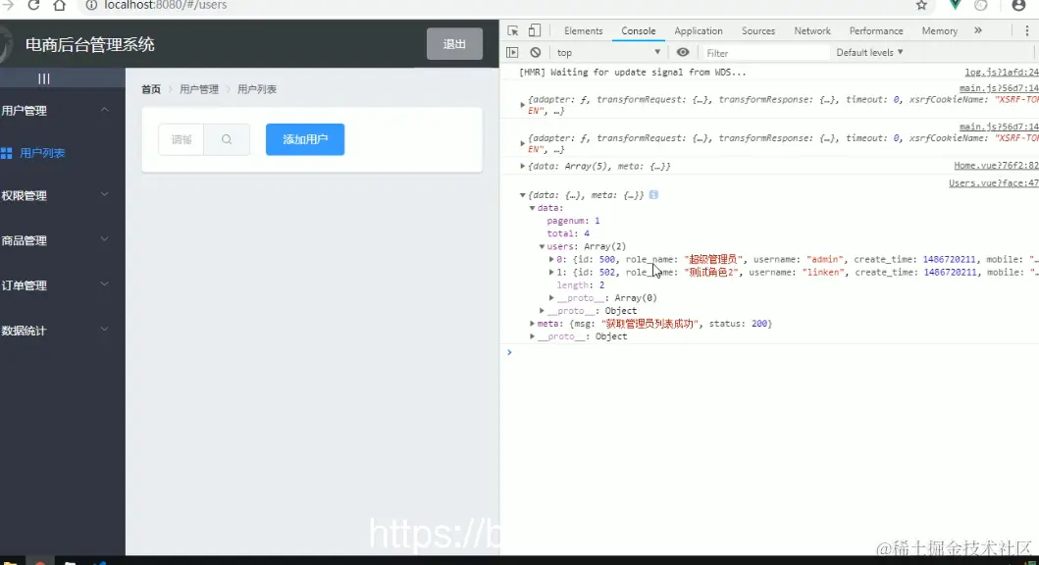The width and height of the screenshot is (1039, 565).
Task: Click search magnifier icon in user search
Action: 227,139
